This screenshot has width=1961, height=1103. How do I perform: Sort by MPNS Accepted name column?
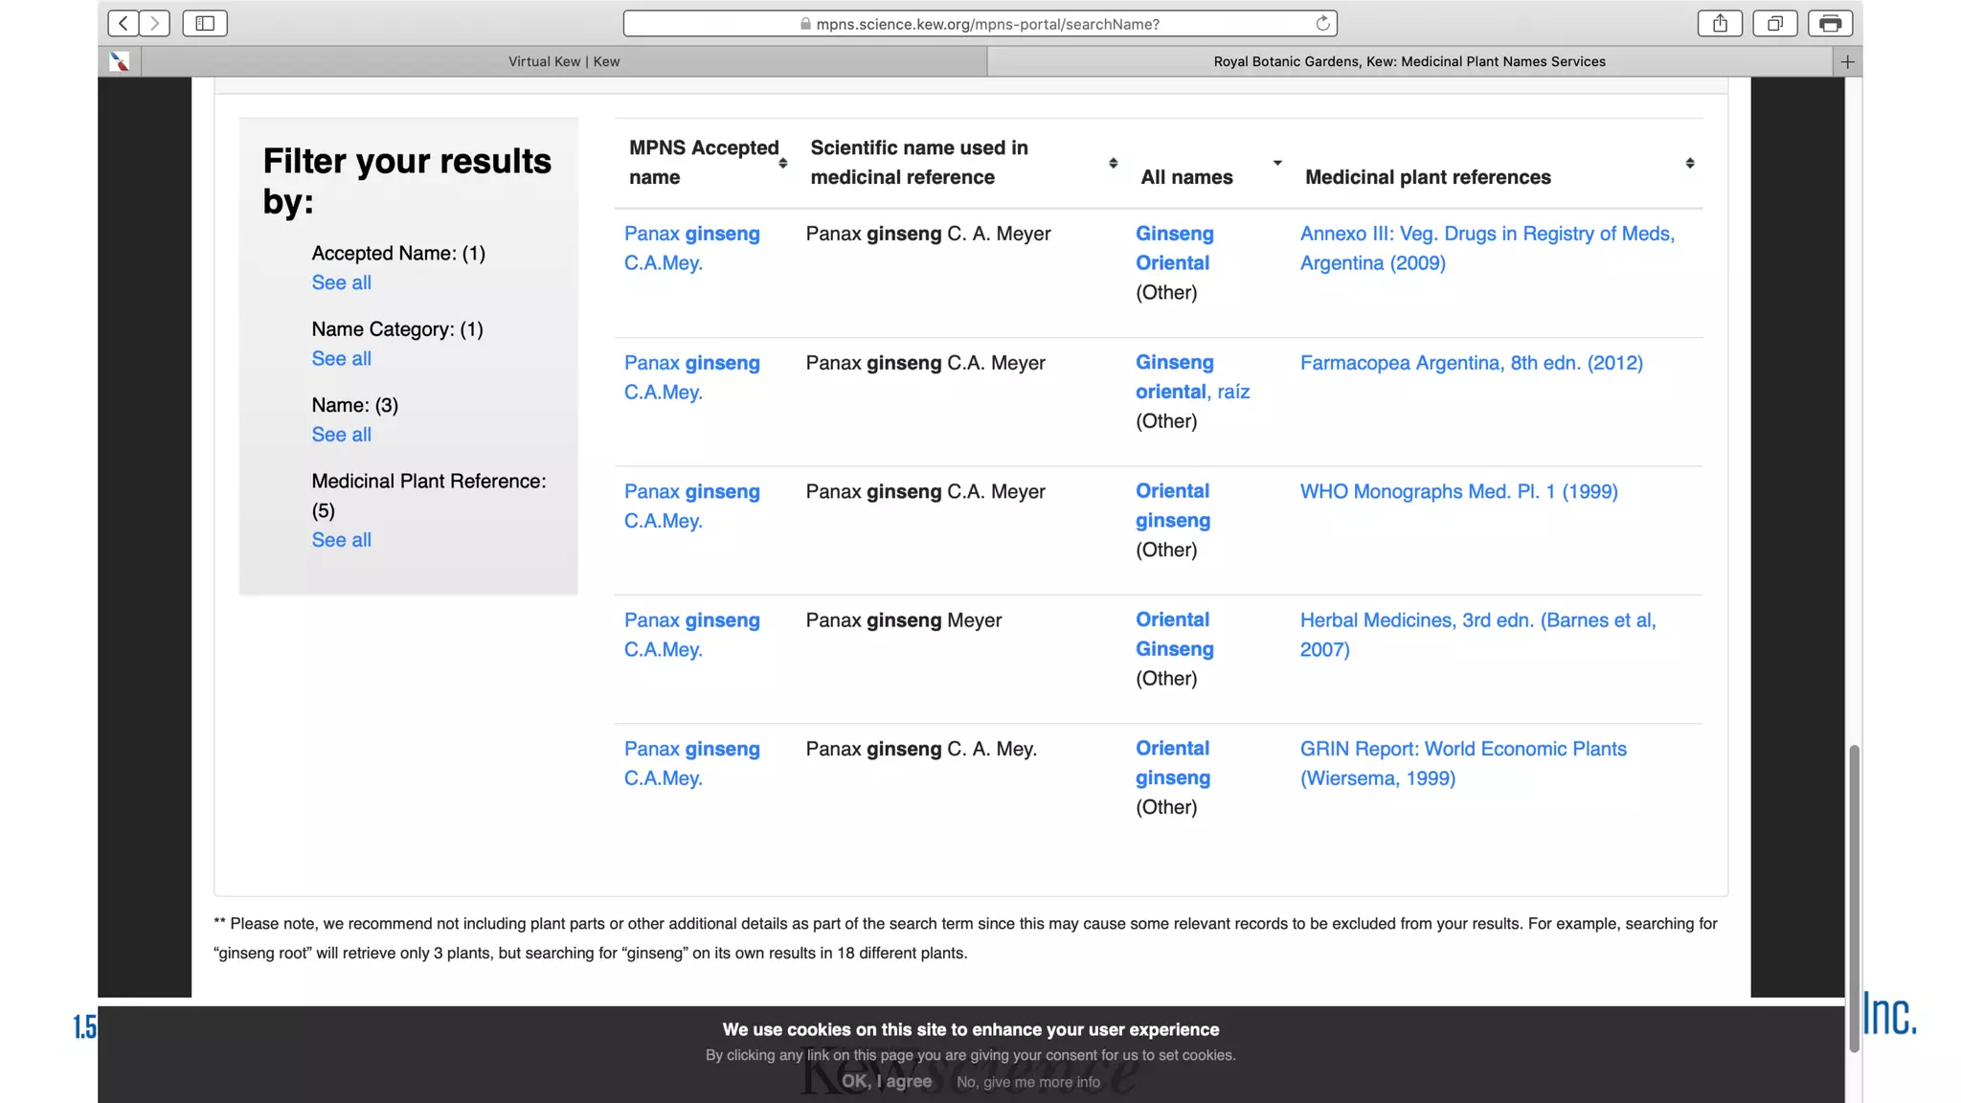pyautogui.click(x=782, y=163)
